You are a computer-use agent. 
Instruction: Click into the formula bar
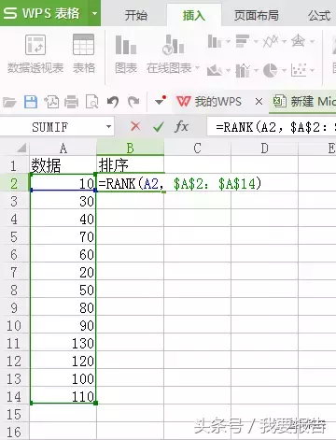tap(272, 127)
